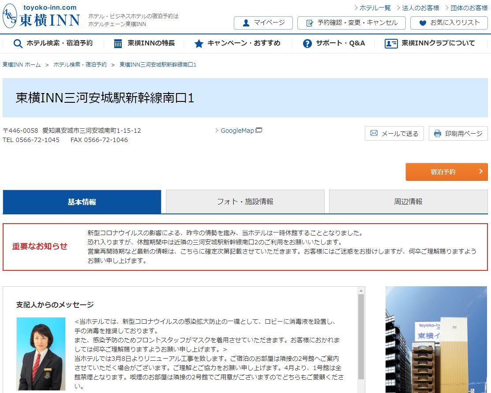
Task: Open お気に入りリスト button
Action: (x=449, y=23)
